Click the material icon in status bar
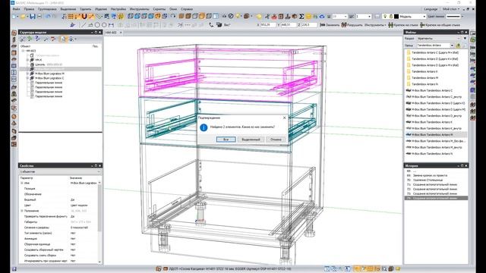486x273 pixels. pyautogui.click(x=166, y=268)
